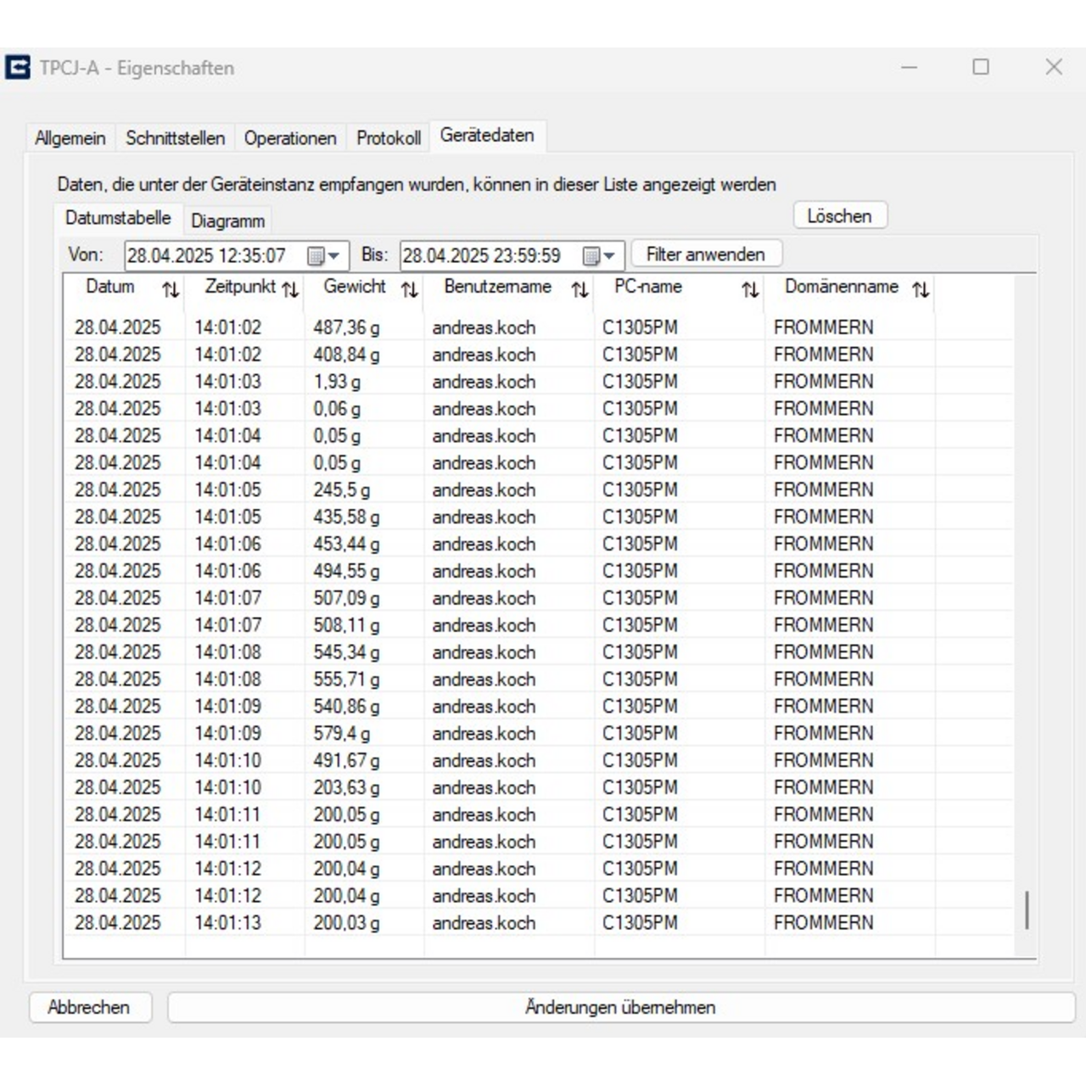Click C1305PM in the 1,93 g row

tap(640, 382)
